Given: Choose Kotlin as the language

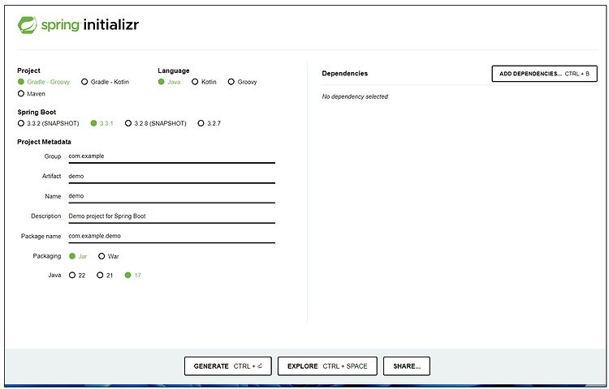Looking at the screenshot, I should (204, 82).
